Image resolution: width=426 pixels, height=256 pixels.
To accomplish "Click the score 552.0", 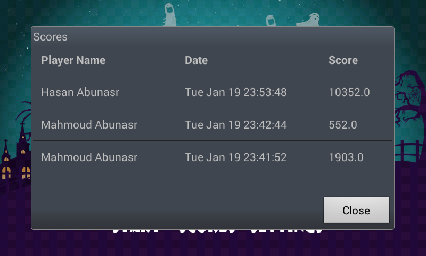I will pos(343,125).
